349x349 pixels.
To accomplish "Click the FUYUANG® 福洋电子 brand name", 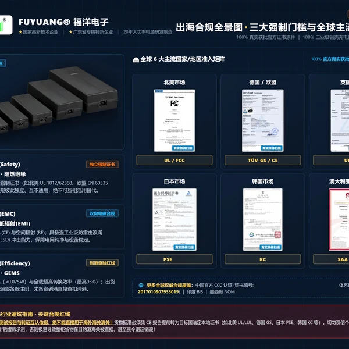I will (x=63, y=22).
